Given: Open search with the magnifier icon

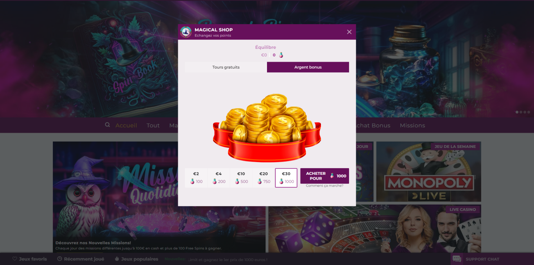Looking at the screenshot, I should (108, 125).
